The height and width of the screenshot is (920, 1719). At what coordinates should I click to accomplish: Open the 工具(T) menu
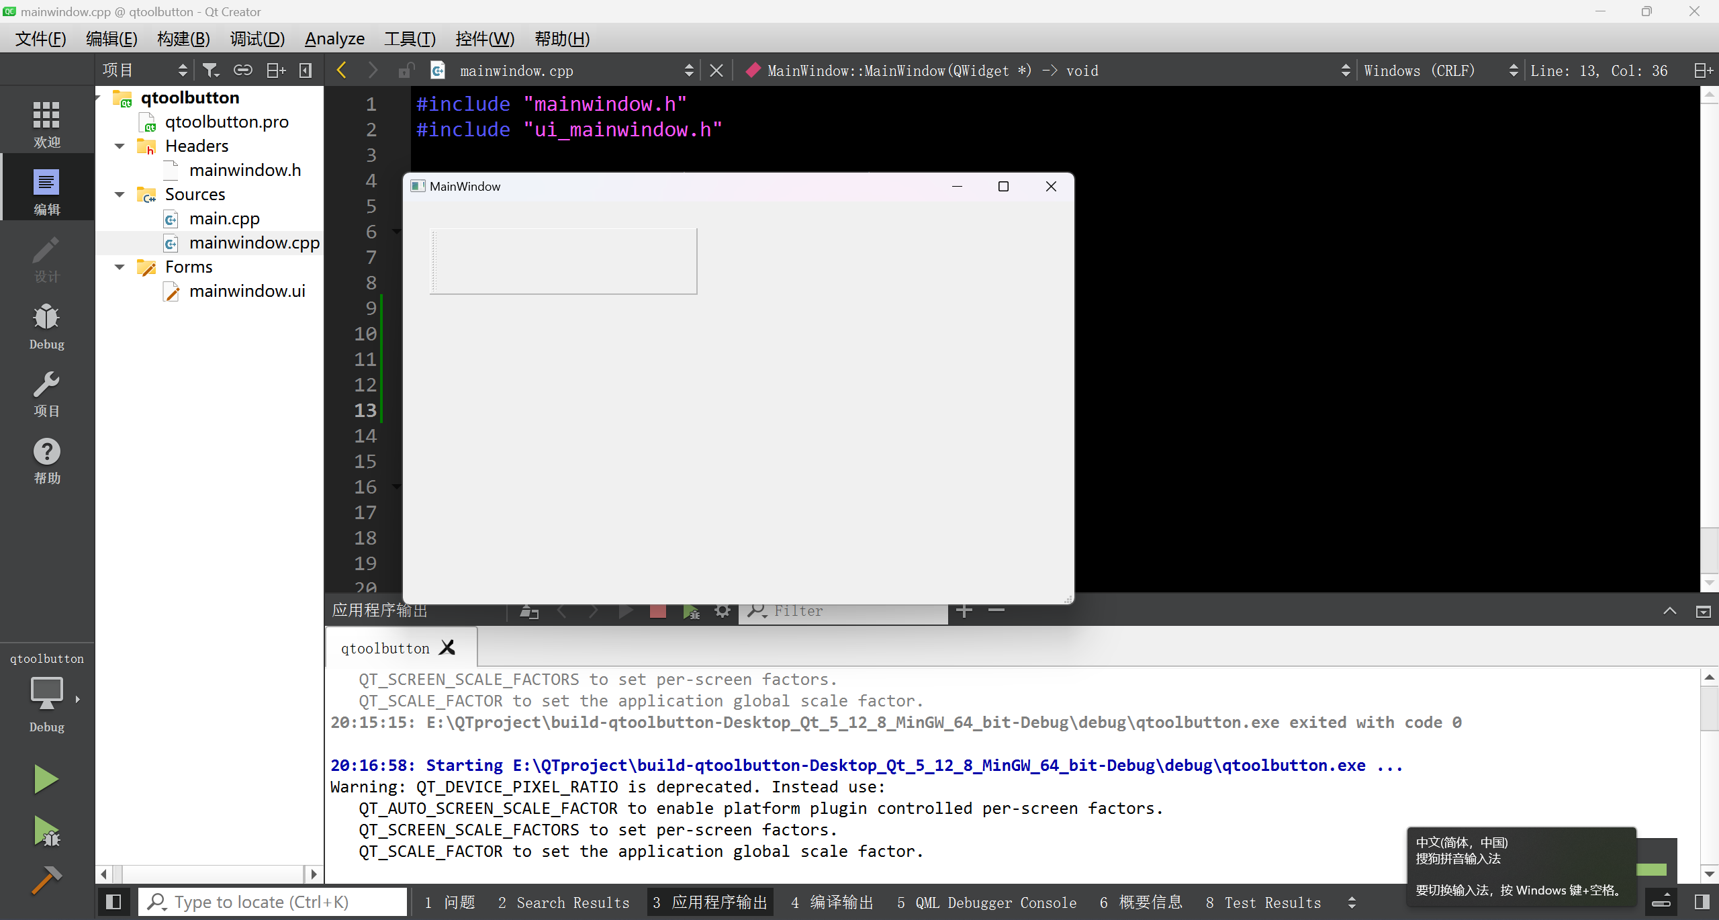[x=409, y=38]
